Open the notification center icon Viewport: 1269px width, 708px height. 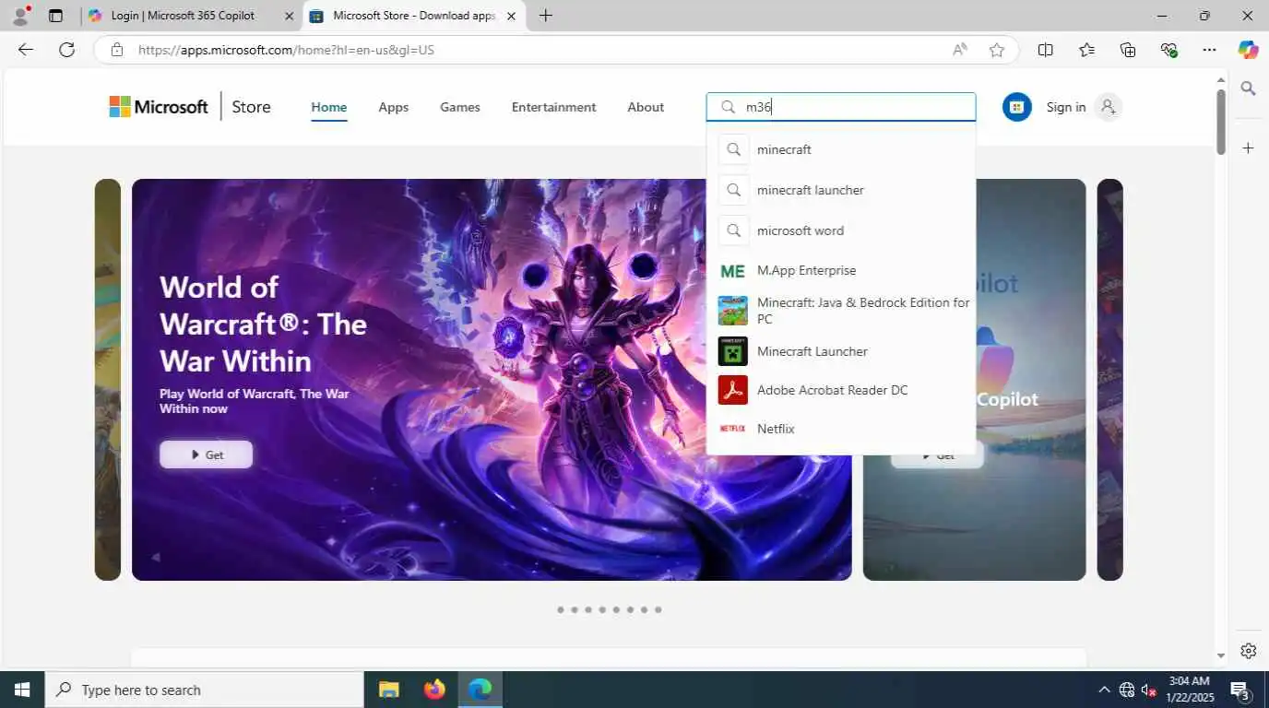(x=1239, y=690)
